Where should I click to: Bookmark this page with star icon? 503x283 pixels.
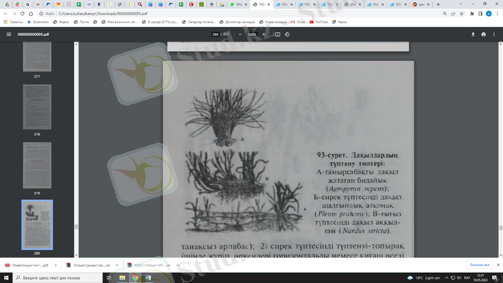pyautogui.click(x=461, y=13)
